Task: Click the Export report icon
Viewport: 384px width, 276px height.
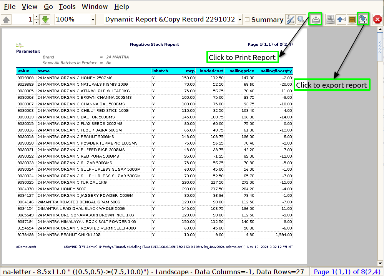Action: [x=363, y=19]
